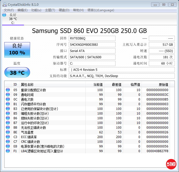Click status orb for attribute 05 row

coord(8,90)
